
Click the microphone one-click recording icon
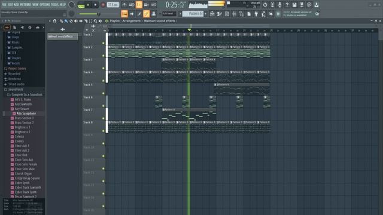279,5
